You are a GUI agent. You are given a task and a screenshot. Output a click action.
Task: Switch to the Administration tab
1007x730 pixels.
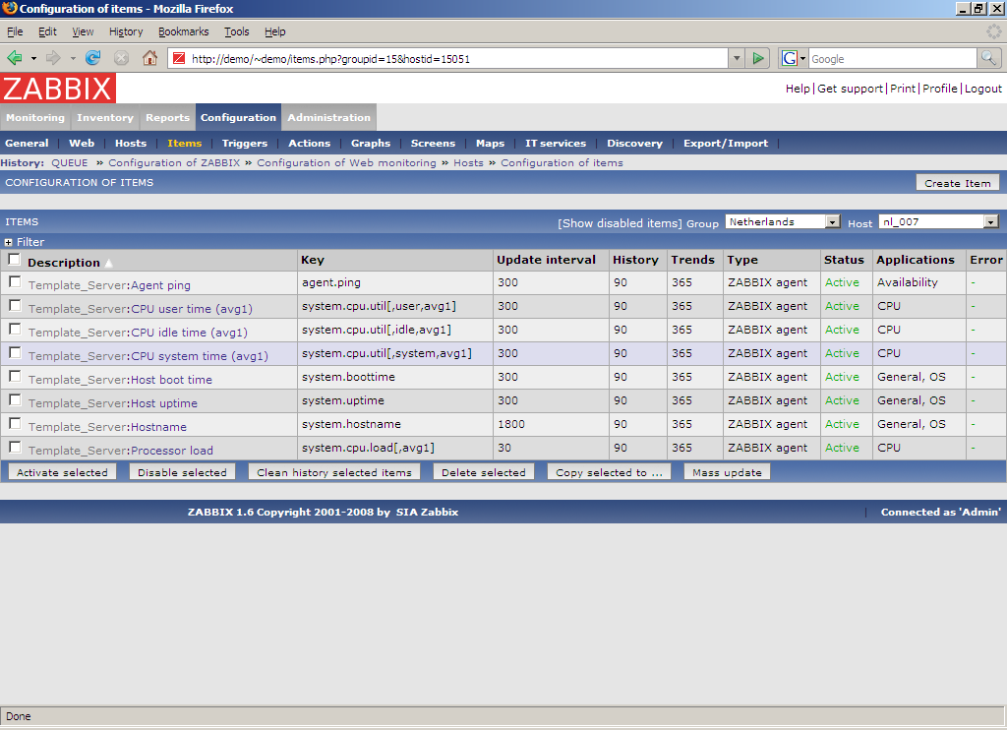328,118
